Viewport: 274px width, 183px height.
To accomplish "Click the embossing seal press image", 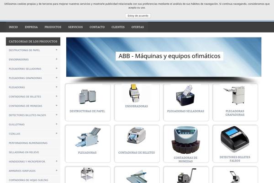I will [x=234, y=177].
